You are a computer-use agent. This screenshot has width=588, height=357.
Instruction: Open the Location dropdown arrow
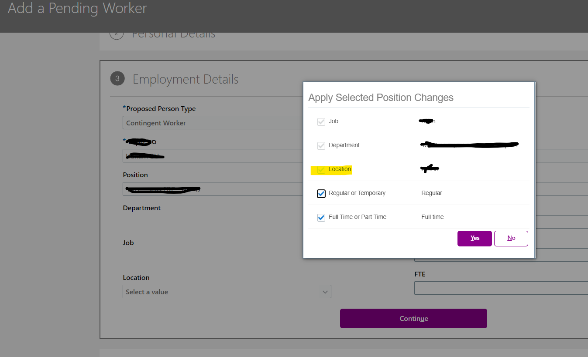(325, 292)
